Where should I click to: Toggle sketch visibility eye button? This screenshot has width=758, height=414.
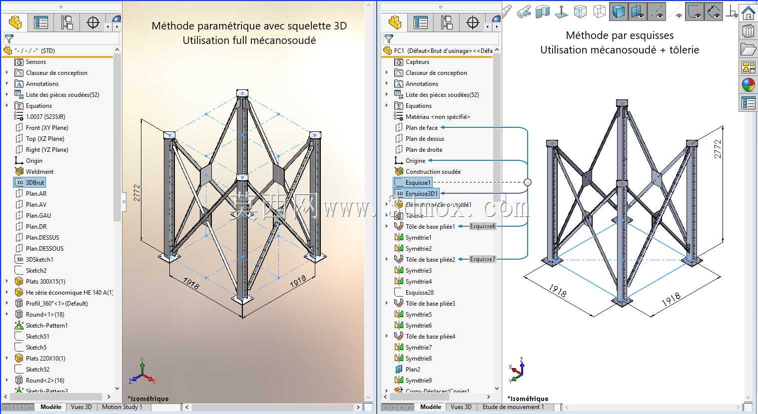(695, 11)
